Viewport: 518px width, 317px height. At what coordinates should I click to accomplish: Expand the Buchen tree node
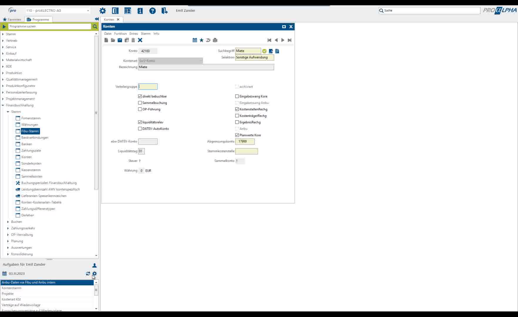(x=8, y=222)
